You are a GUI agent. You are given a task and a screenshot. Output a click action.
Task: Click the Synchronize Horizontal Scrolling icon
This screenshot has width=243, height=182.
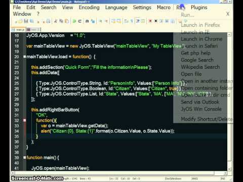[x=118, y=21]
